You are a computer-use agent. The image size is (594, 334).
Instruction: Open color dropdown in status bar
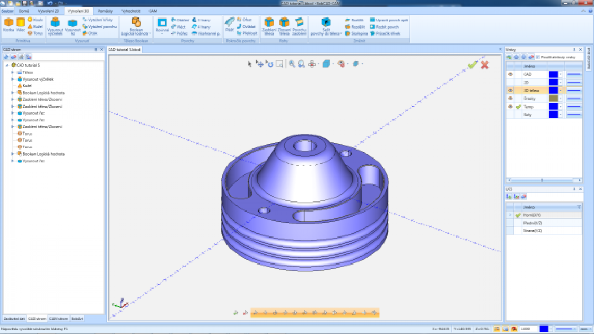[x=551, y=329]
